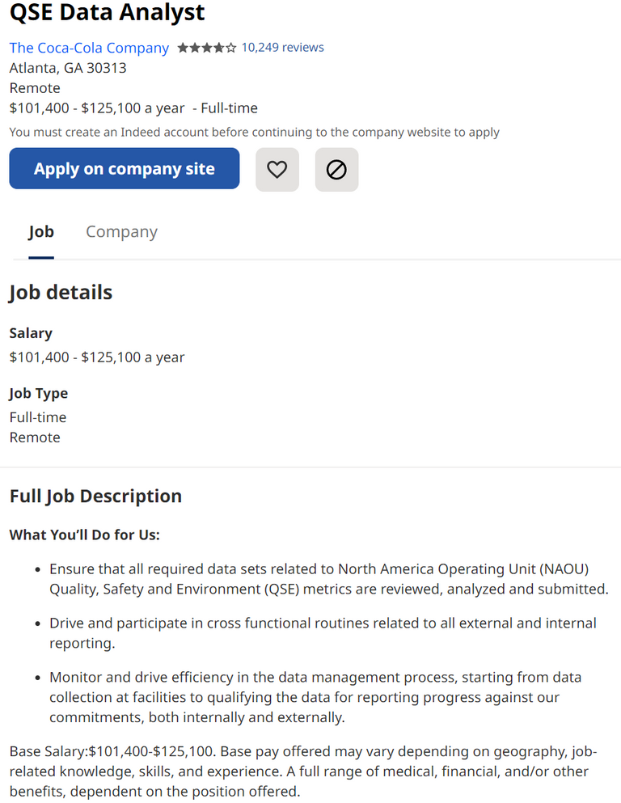
Task: Click the Atlanta, GA 30313 location text
Action: click(70, 68)
